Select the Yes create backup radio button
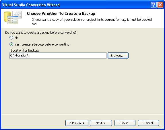165x130 pixels. point(11,44)
